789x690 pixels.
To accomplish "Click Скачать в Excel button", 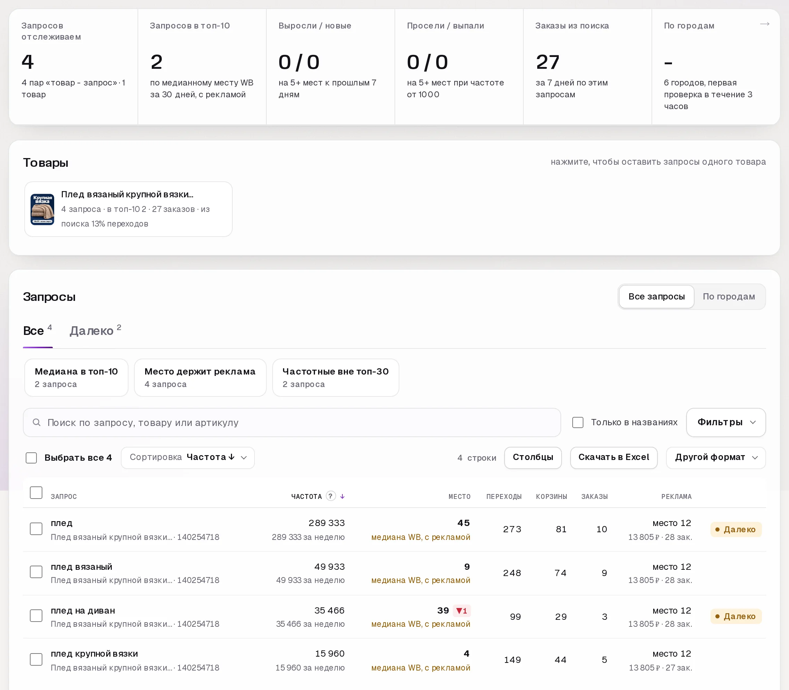I will coord(614,458).
